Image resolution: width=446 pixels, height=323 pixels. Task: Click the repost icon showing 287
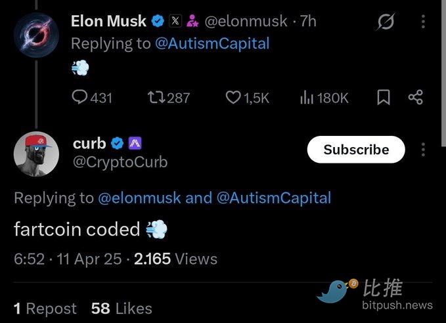point(157,97)
